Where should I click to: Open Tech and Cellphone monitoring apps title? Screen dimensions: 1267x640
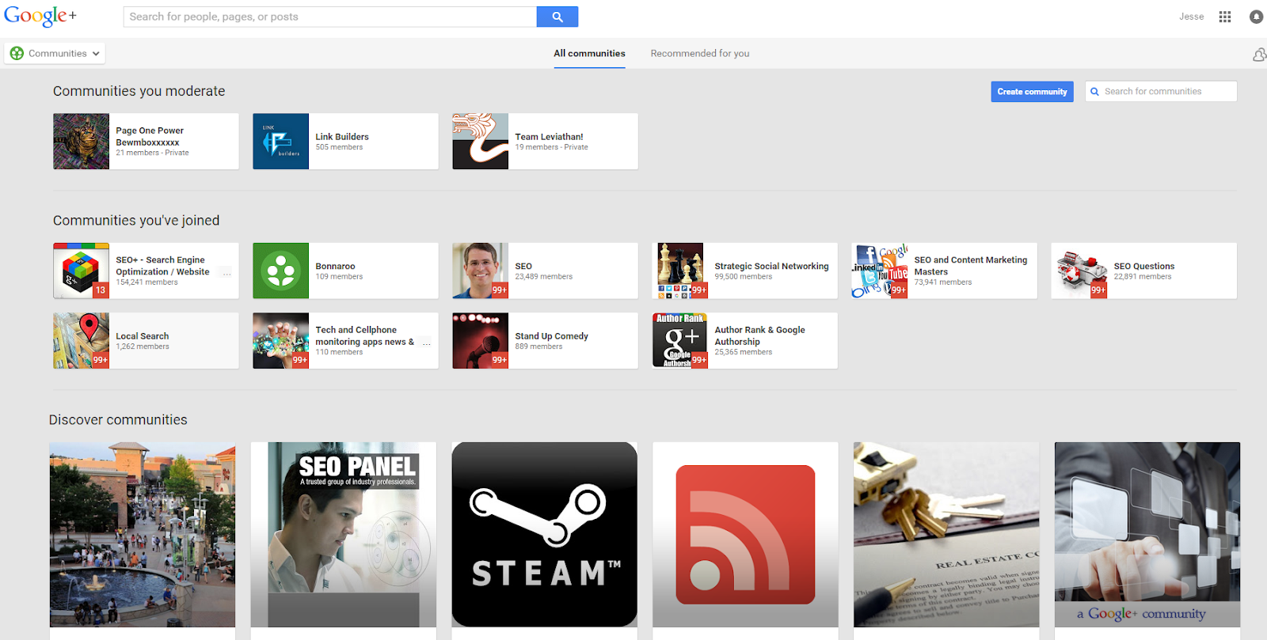tap(364, 335)
